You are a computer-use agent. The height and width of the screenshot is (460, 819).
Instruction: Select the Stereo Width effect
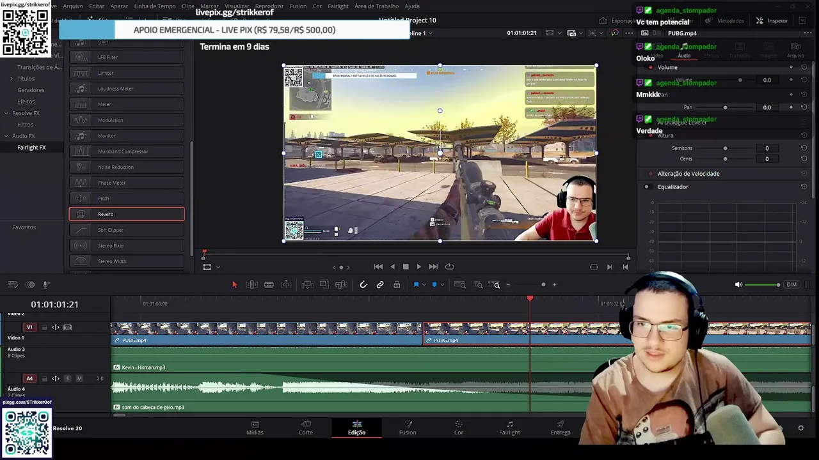pos(127,261)
